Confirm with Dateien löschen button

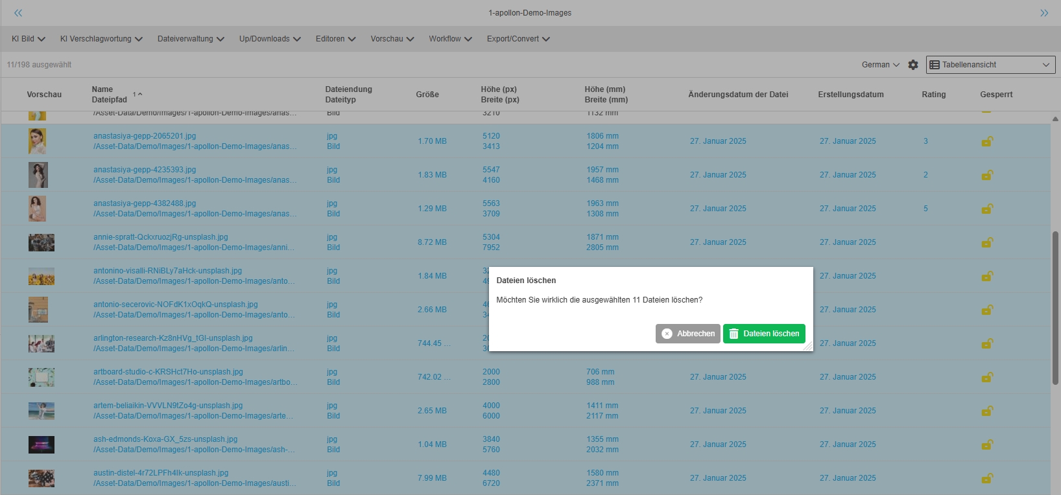click(x=764, y=334)
